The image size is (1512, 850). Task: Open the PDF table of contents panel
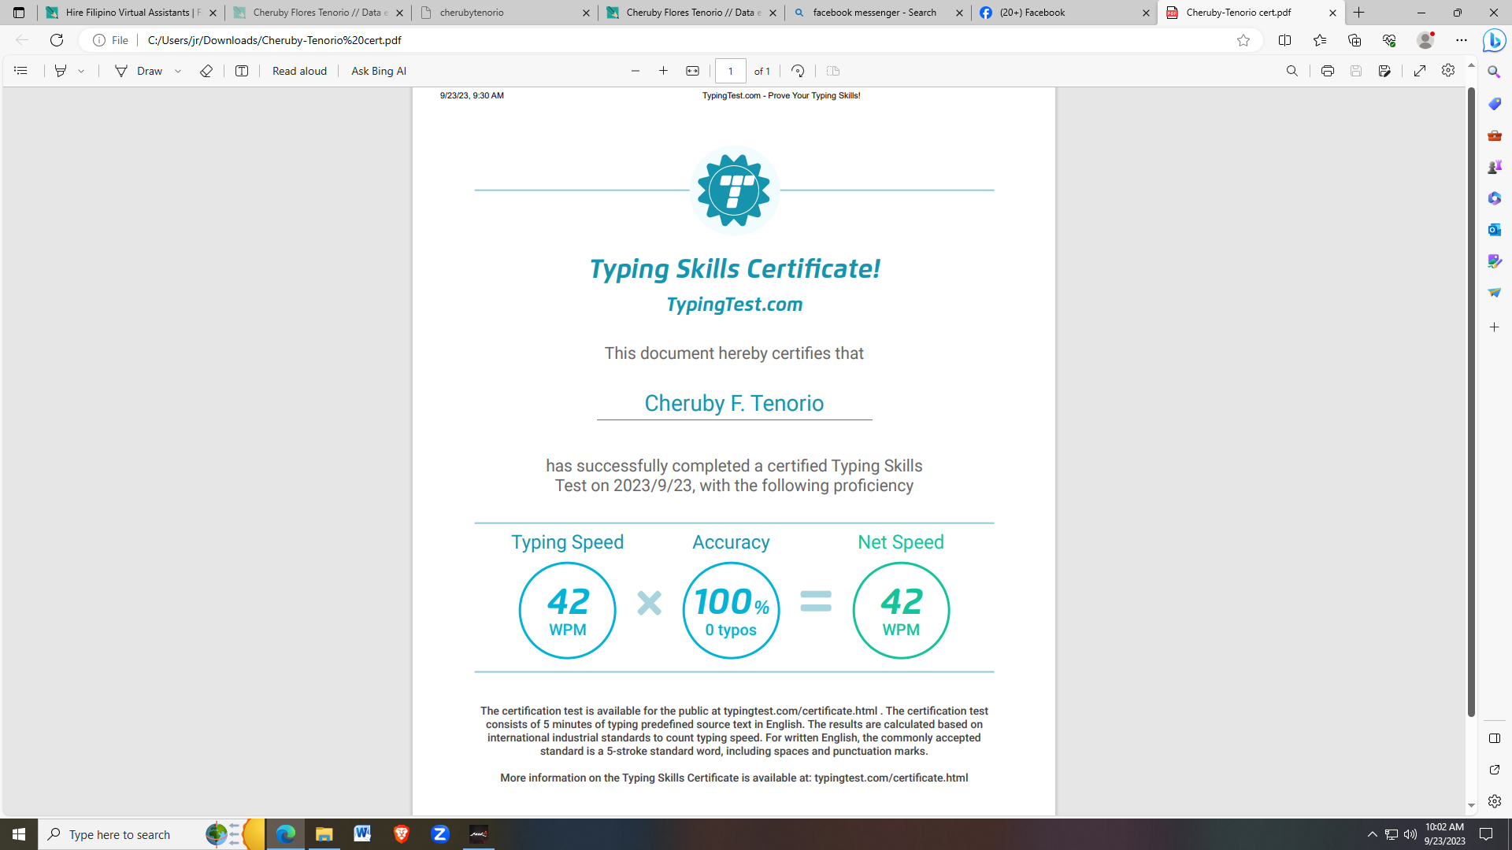pyautogui.click(x=20, y=71)
